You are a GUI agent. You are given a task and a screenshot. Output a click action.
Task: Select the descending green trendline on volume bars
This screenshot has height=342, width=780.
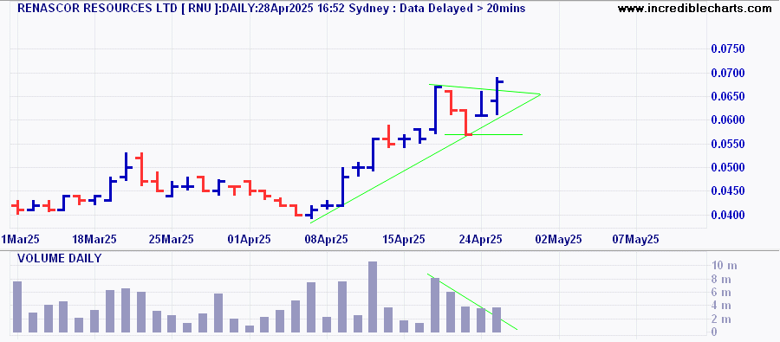(x=472, y=301)
